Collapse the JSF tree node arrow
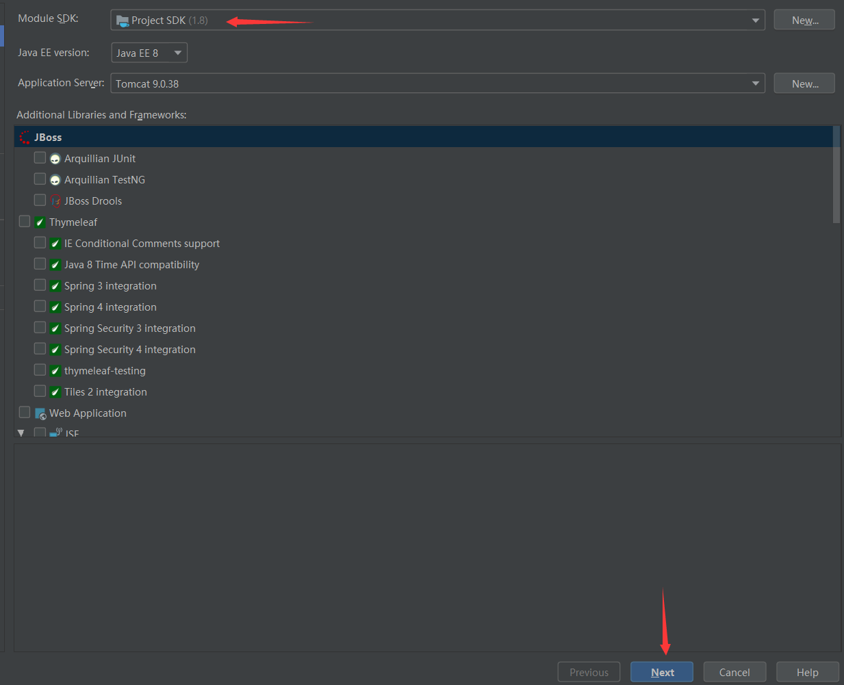 pyautogui.click(x=21, y=432)
